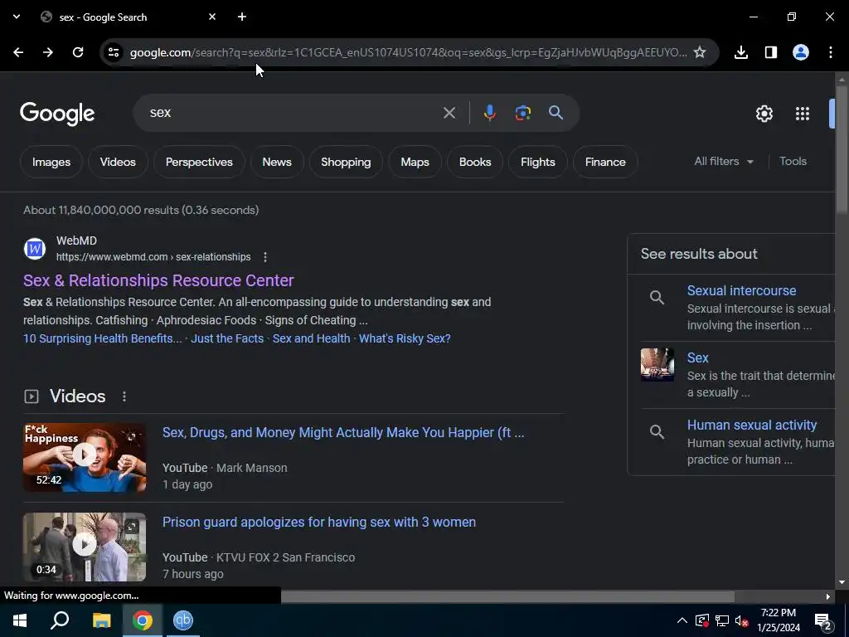Screen dimensions: 849x637
Task: Click into the Google search input field
Action: click(x=293, y=113)
